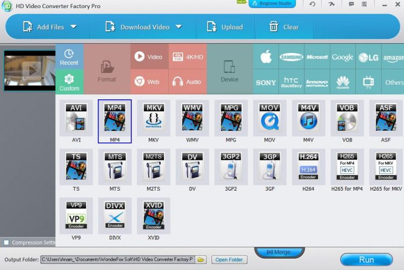Start conversion with Run button
This screenshot has height=270, width=404.
coord(366,260)
